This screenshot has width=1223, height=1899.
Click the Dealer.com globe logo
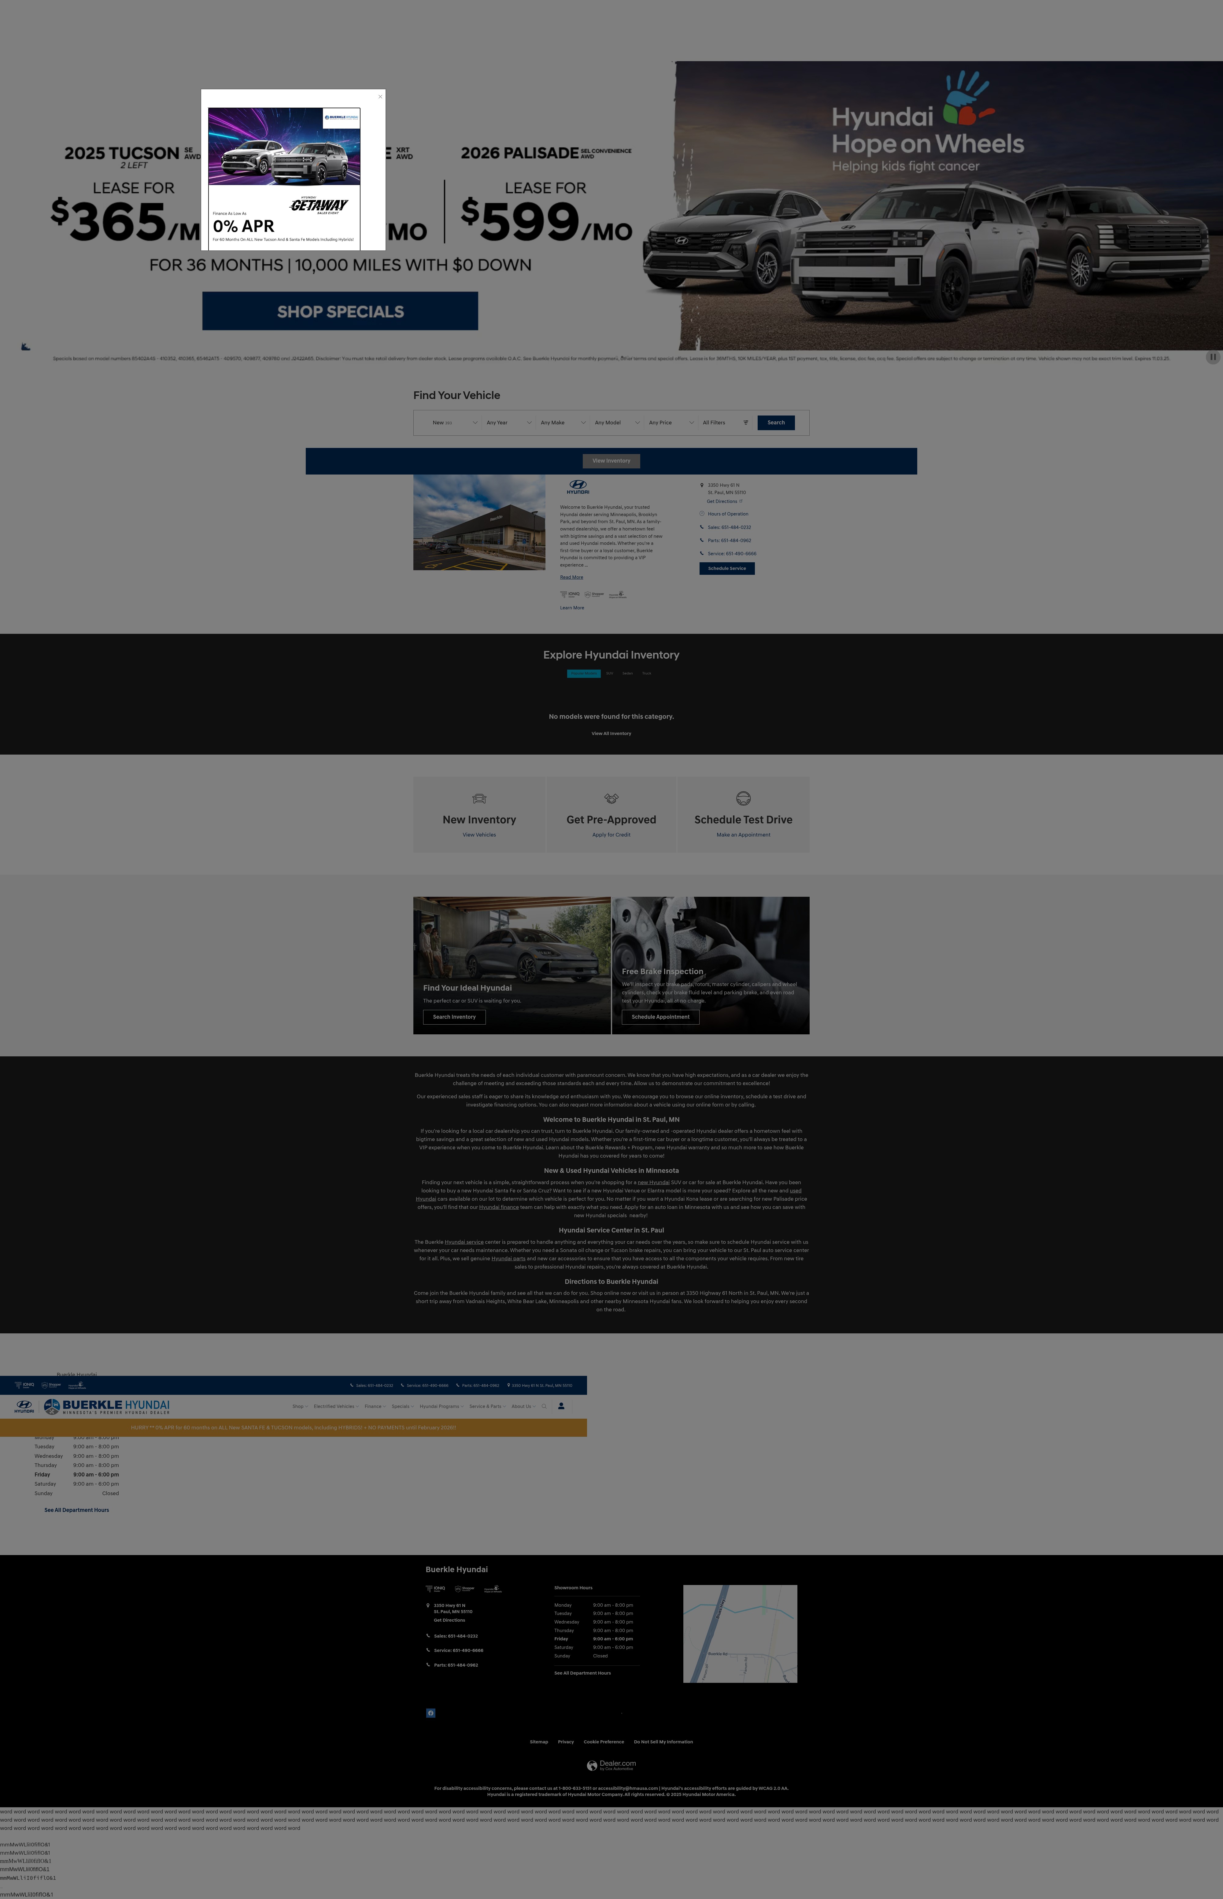(611, 1766)
